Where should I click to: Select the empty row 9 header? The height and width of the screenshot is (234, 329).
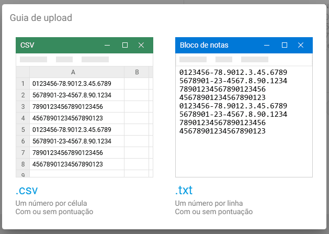point(22,173)
